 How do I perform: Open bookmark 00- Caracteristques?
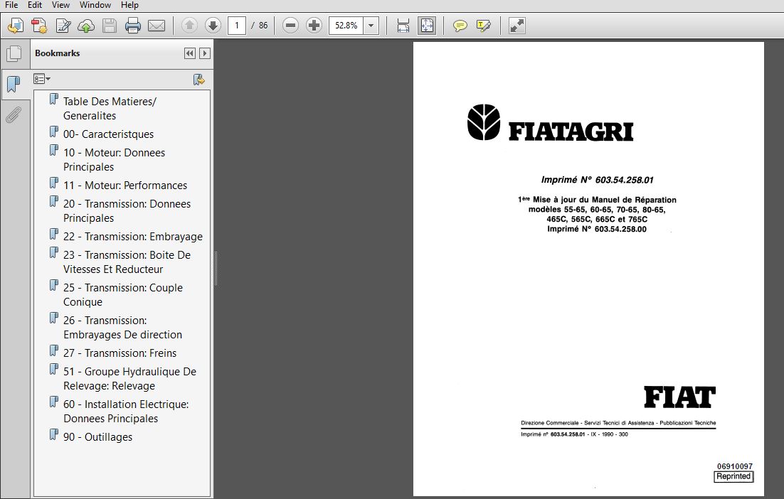coord(109,134)
